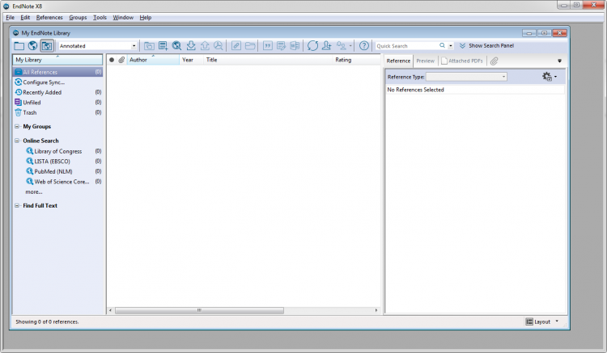Click Copy to Local Library icon

(149, 46)
